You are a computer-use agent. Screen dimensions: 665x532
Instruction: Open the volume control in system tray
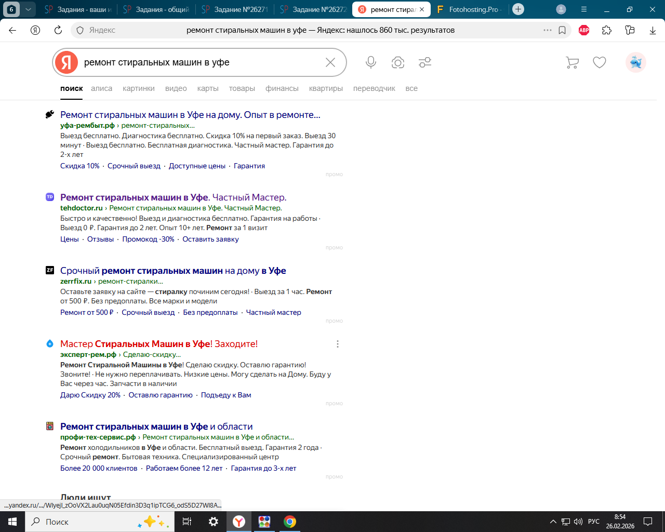[578, 522]
